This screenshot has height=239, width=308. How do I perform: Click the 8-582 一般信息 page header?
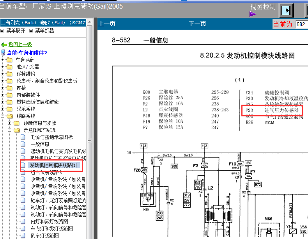pos(140,40)
